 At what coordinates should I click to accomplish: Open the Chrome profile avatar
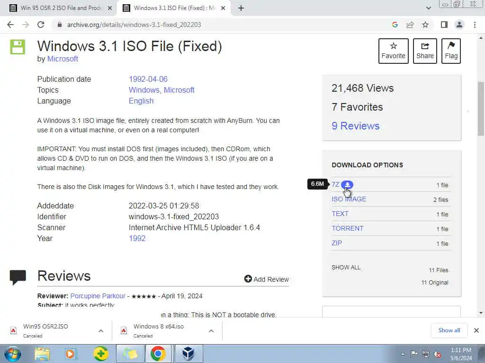[x=459, y=25]
